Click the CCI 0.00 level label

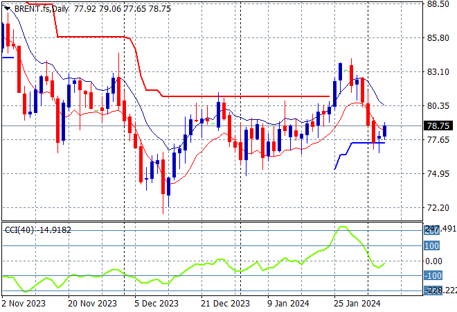(x=434, y=261)
